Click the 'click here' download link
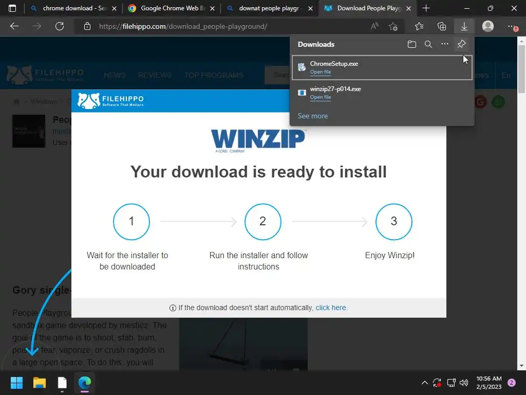 pyautogui.click(x=331, y=308)
